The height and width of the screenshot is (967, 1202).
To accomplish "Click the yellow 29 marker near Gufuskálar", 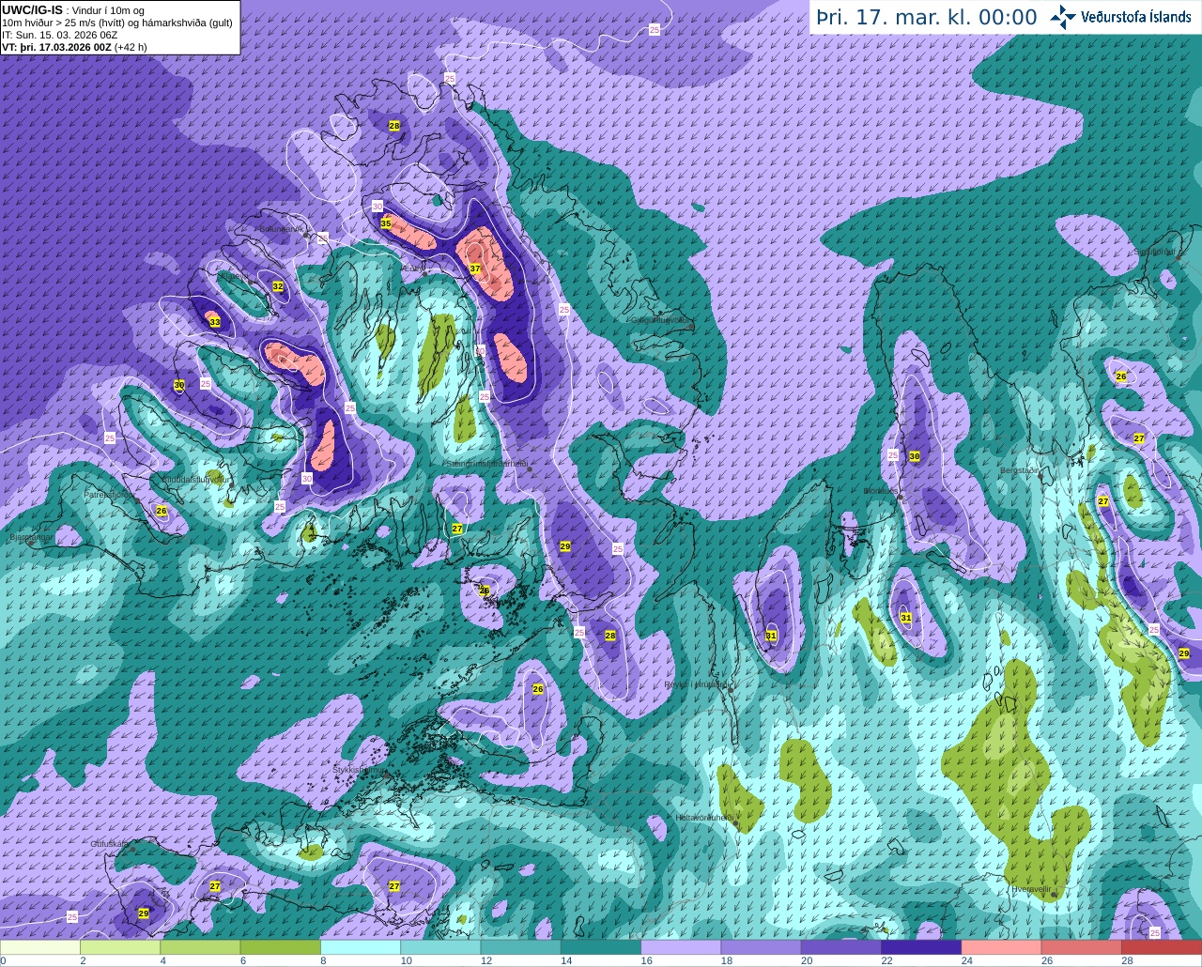I will tap(144, 913).
